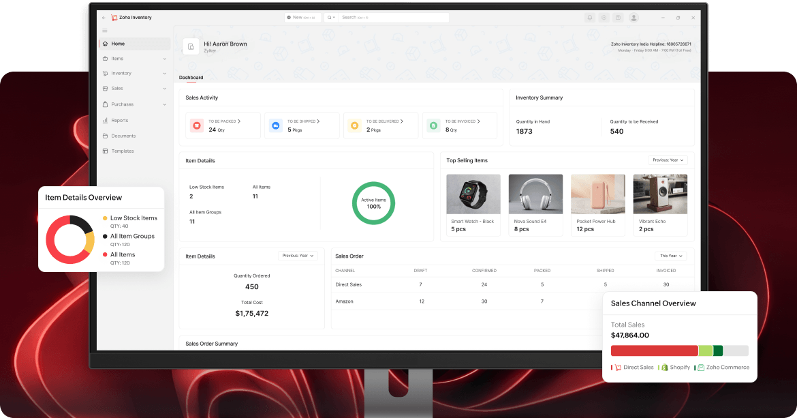Viewport: 797px width, 418px height.
Task: Click the icon right of the bell
Action: coord(604,17)
